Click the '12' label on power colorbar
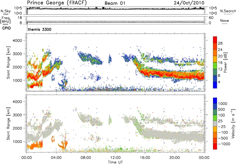The width and height of the screenshot is (236, 164). point(220,69)
